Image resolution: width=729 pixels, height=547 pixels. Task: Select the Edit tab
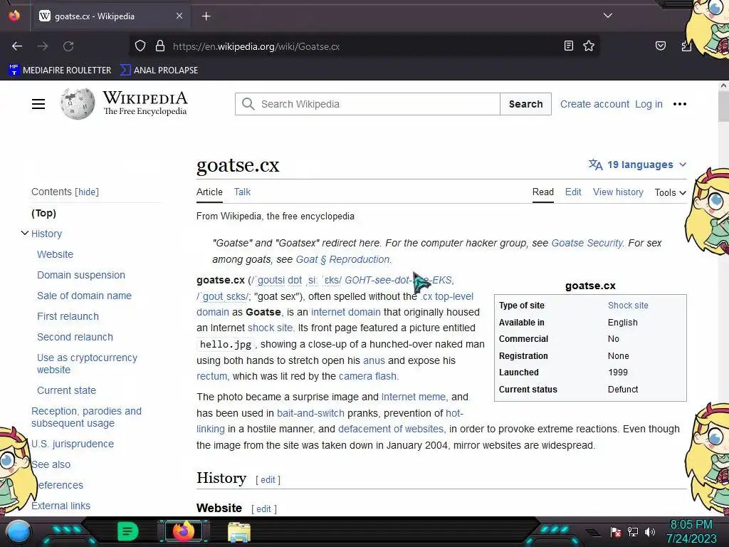pos(573,192)
